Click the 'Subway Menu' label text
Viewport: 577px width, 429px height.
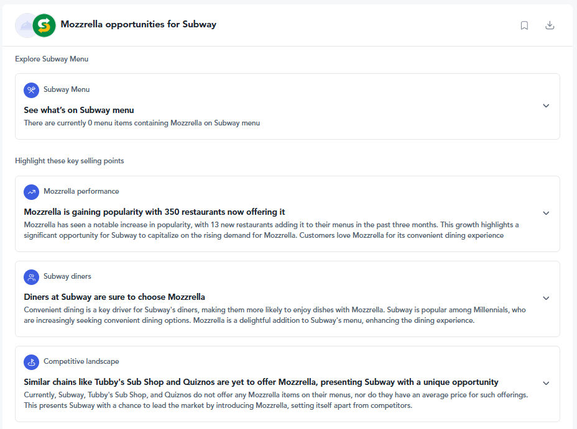pyautogui.click(x=67, y=89)
